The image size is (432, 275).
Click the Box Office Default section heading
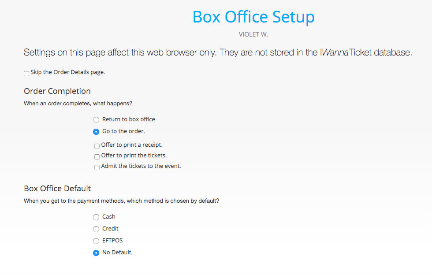click(x=57, y=189)
